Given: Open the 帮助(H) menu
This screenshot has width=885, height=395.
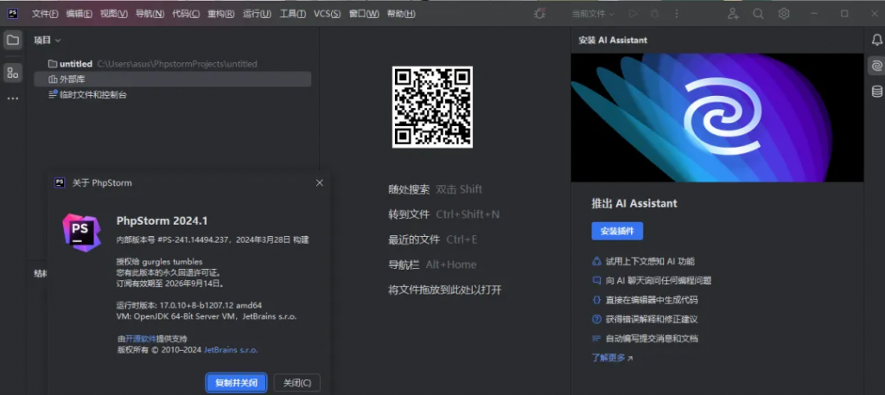Looking at the screenshot, I should point(401,14).
